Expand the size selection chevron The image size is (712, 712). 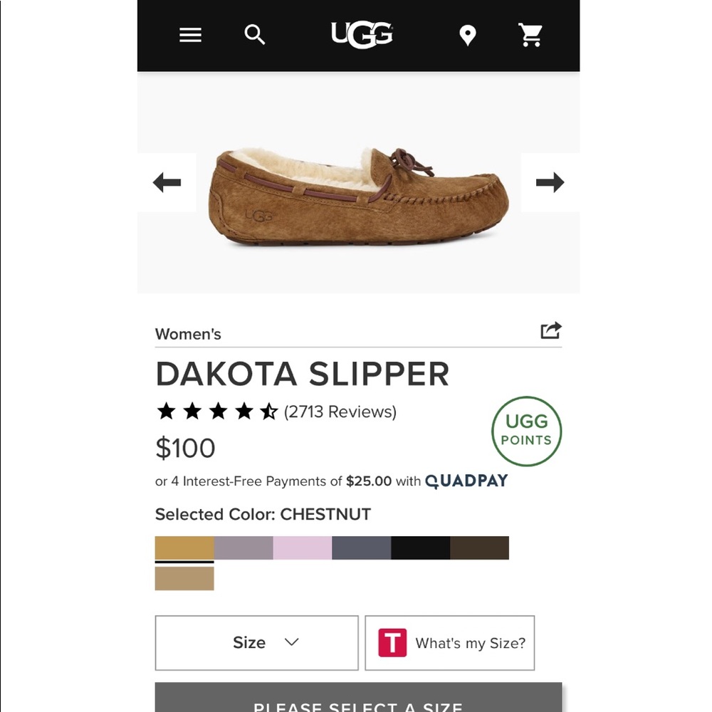[291, 642]
